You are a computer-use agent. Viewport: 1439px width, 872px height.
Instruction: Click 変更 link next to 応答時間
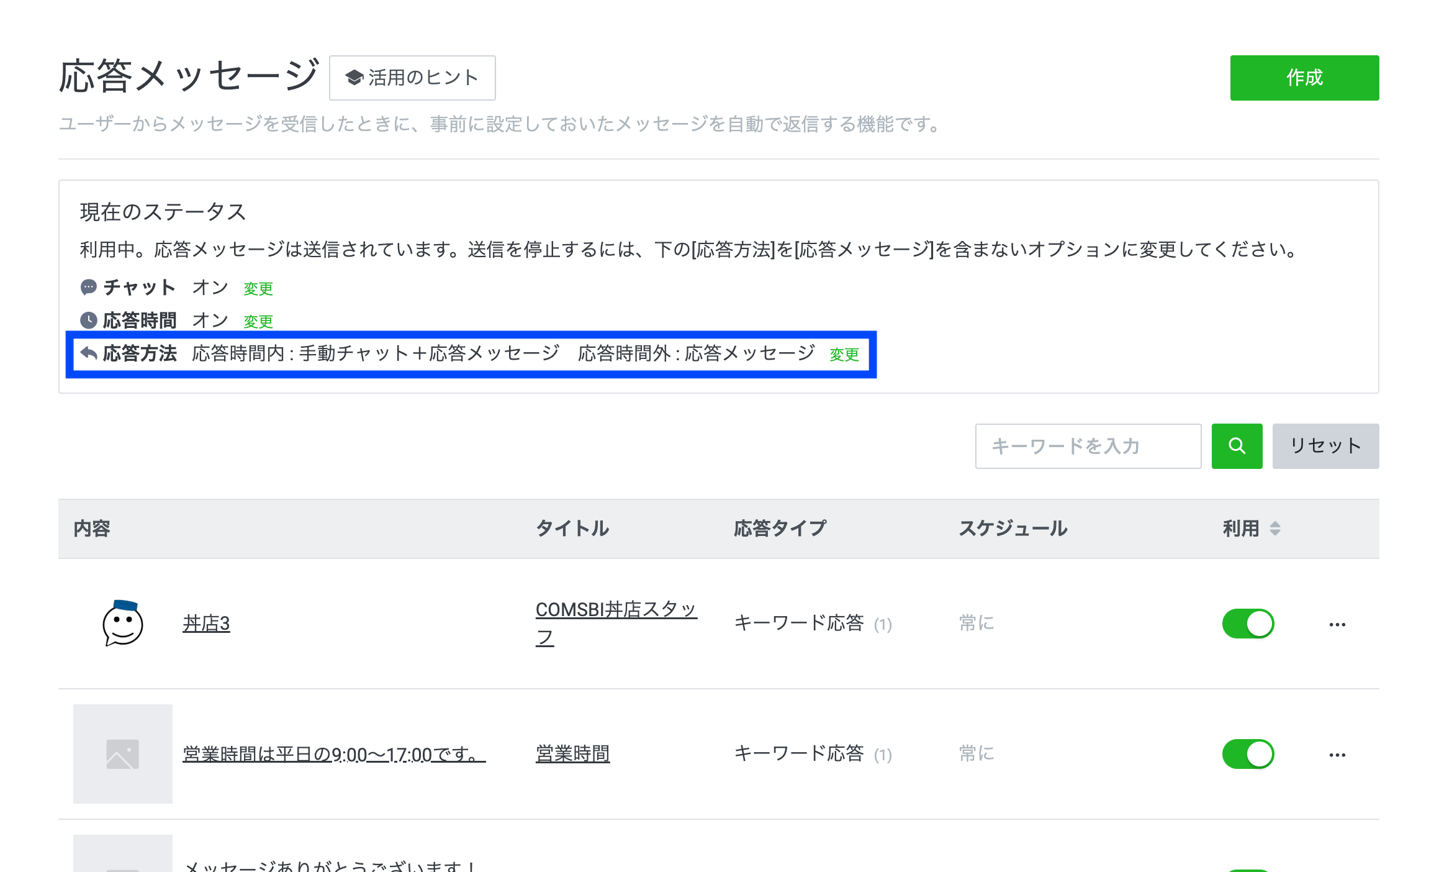tap(258, 322)
